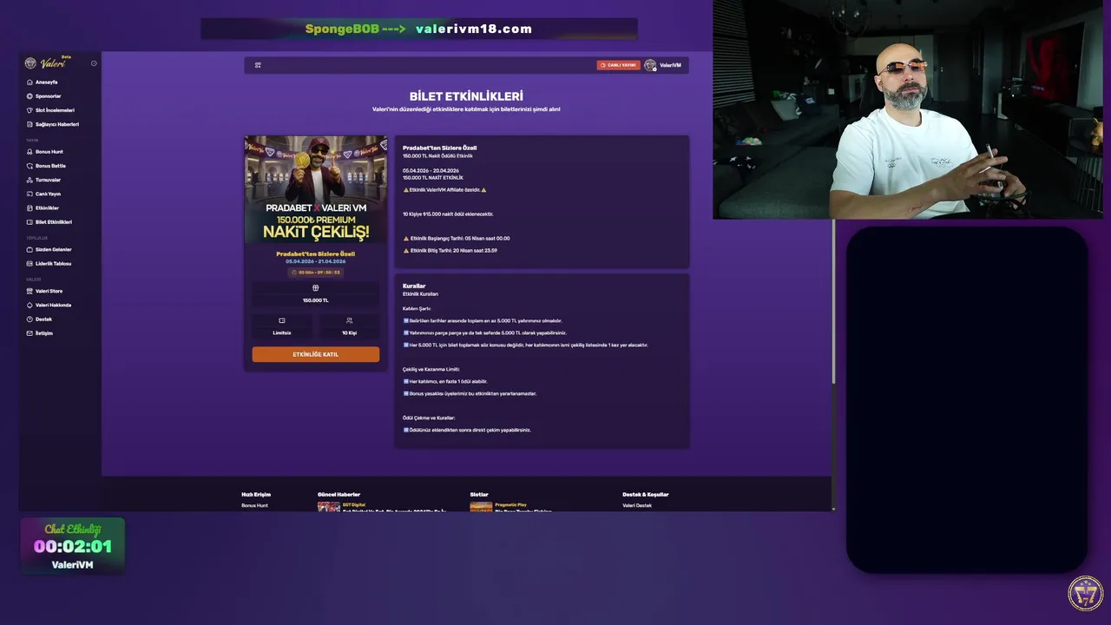The image size is (1111, 625).
Task: Click the 'Hızlı Erişim' footer heading
Action: [256, 494]
